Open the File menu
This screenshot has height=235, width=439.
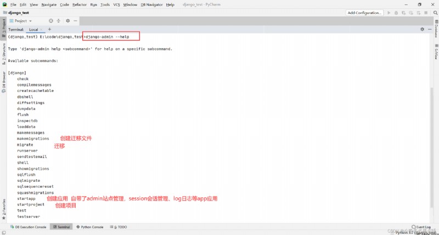(13, 5)
